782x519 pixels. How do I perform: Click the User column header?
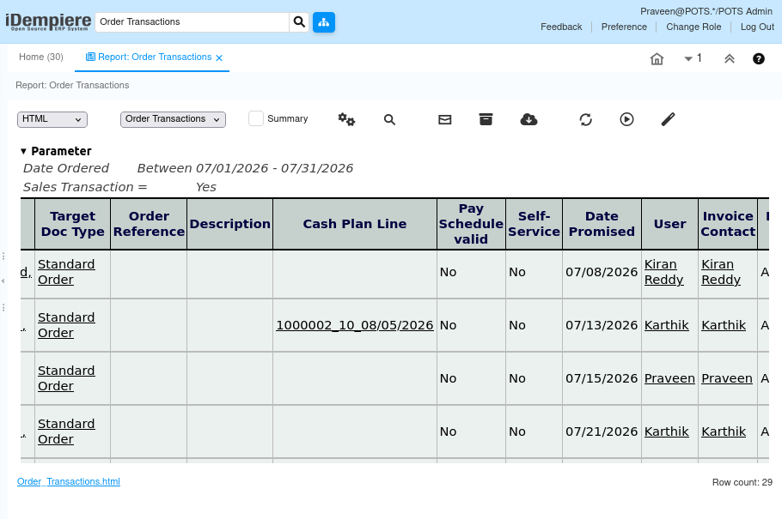[669, 224]
